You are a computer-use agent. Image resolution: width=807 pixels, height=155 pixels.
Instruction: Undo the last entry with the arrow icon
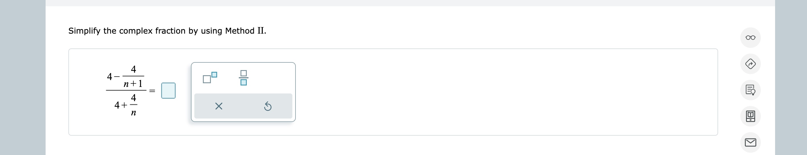268,106
